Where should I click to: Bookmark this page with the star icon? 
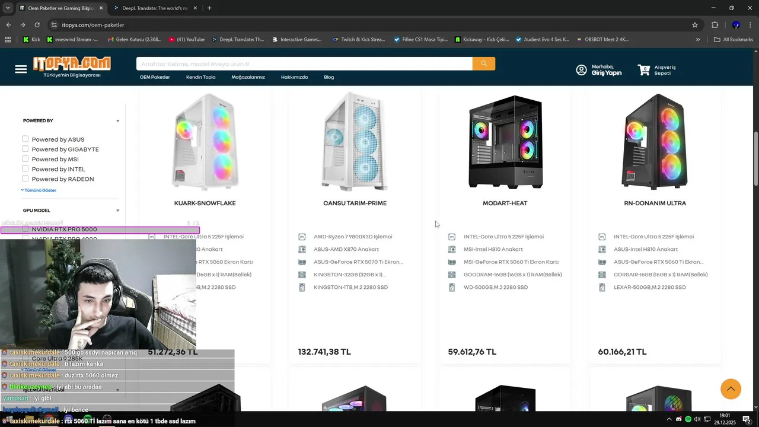[x=695, y=25]
